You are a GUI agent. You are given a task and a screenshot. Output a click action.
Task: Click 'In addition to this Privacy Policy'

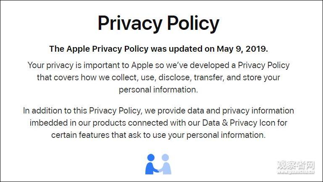click(79, 111)
